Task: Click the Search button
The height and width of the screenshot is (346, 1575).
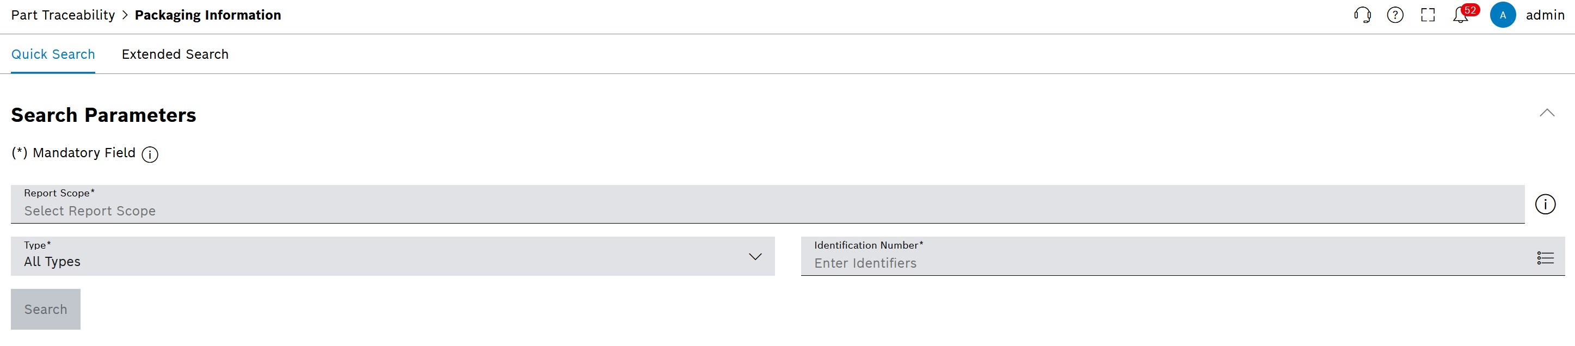Action: pos(46,310)
